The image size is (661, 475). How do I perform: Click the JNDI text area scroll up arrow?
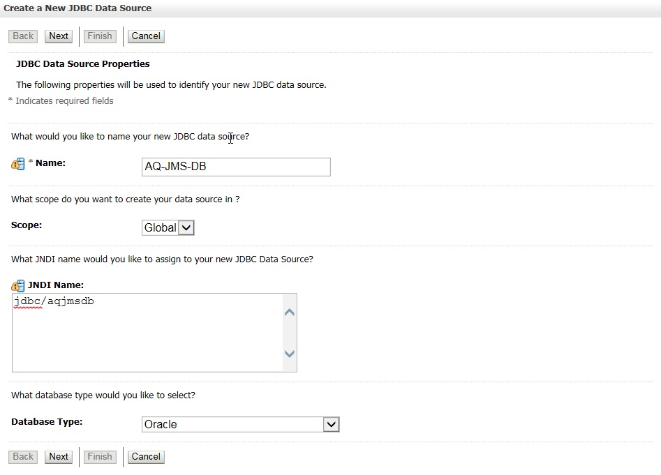coord(290,312)
